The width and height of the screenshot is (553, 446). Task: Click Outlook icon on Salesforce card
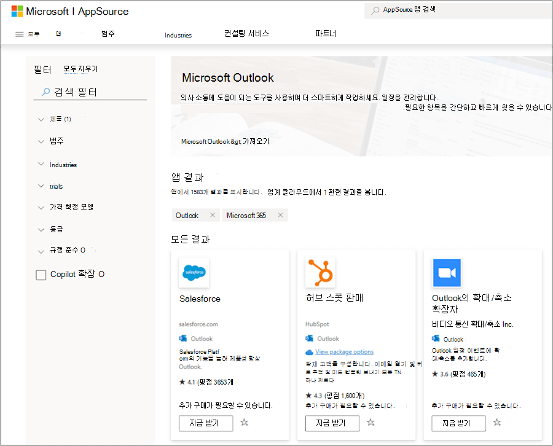pyautogui.click(x=182, y=338)
